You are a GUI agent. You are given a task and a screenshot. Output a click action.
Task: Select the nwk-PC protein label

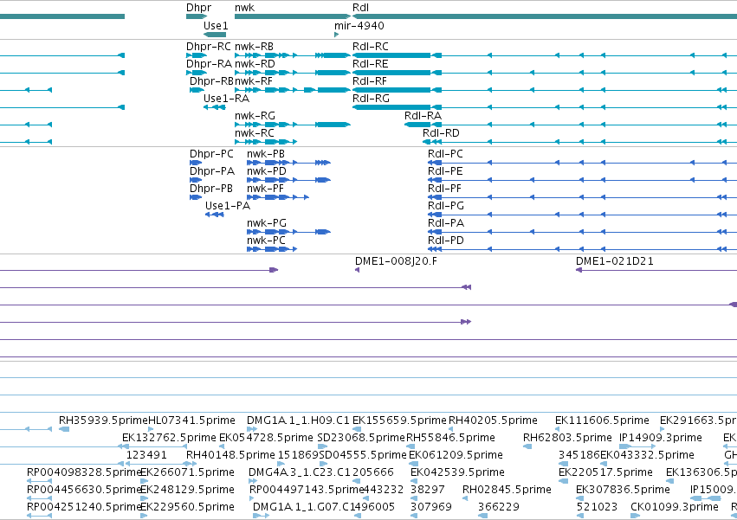266,241
